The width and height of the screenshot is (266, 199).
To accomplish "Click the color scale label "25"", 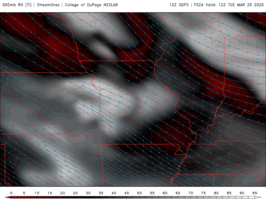I will click(75, 193).
